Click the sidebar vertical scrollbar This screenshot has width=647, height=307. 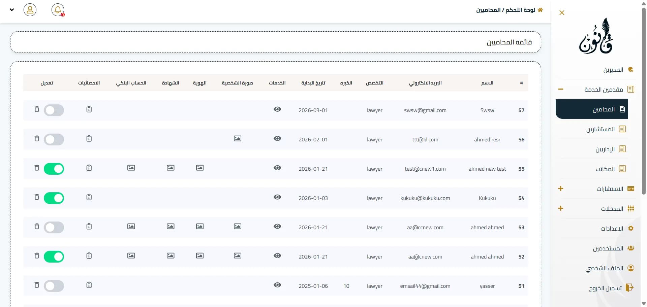coord(644,101)
